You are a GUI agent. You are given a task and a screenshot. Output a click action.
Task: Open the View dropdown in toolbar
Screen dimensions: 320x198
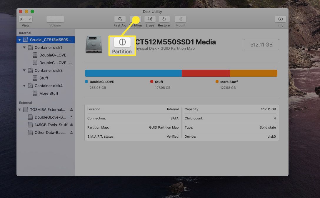pos(26,19)
